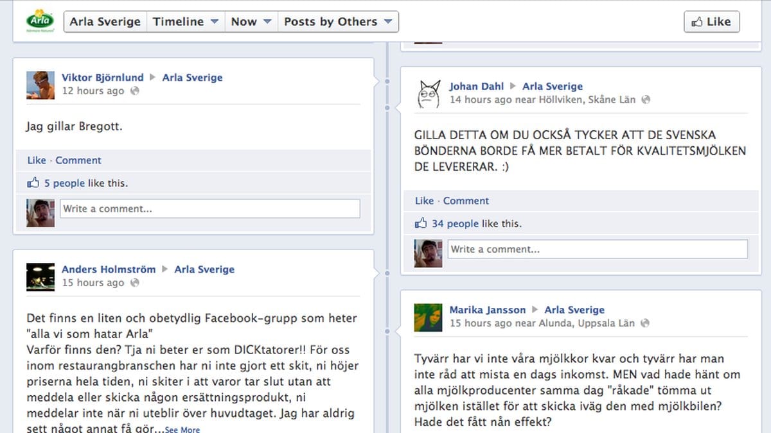The width and height of the screenshot is (771, 433).
Task: Open Arla Sverige link in Johan's post
Action: 553,87
